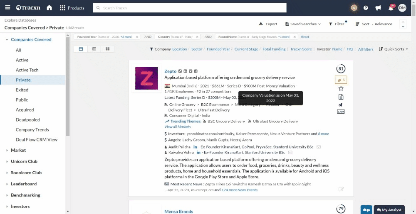Open the notifications bell

(x=391, y=8)
